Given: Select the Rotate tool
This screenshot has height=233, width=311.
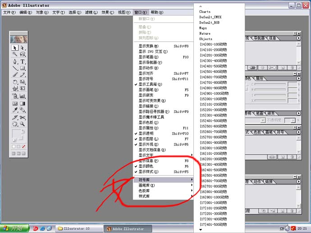Looking at the screenshot, I should click(15, 82).
